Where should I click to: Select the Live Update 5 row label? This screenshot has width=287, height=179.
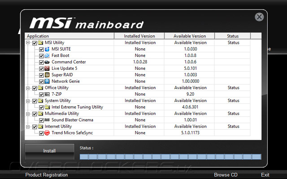pyautogui.click(x=64, y=68)
